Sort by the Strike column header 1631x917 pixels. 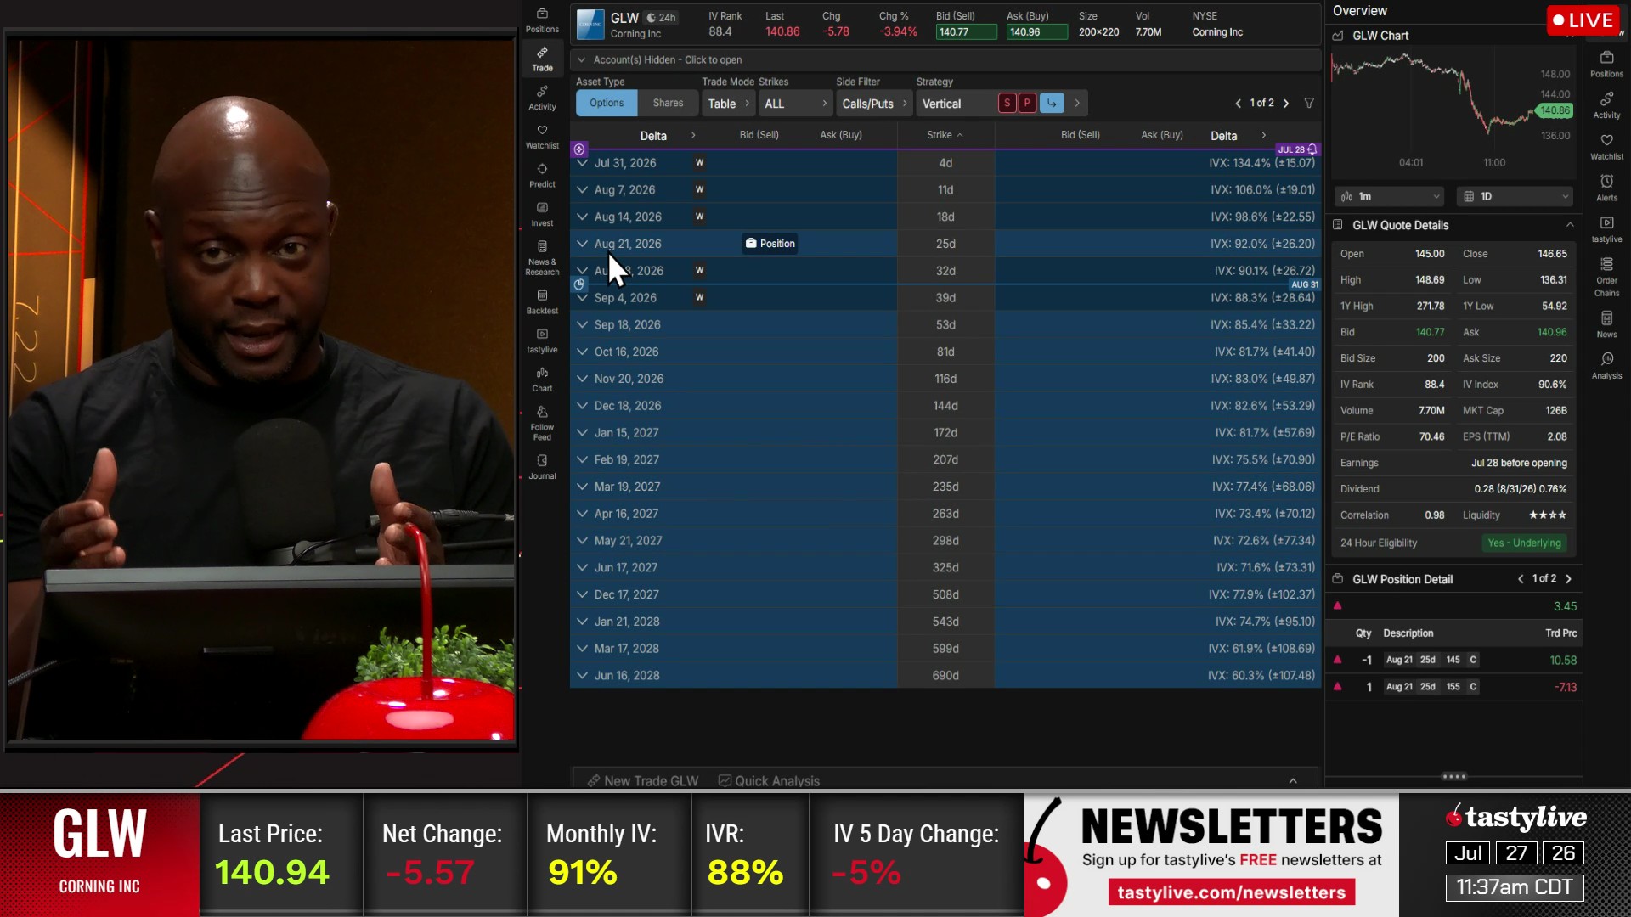pyautogui.click(x=945, y=135)
